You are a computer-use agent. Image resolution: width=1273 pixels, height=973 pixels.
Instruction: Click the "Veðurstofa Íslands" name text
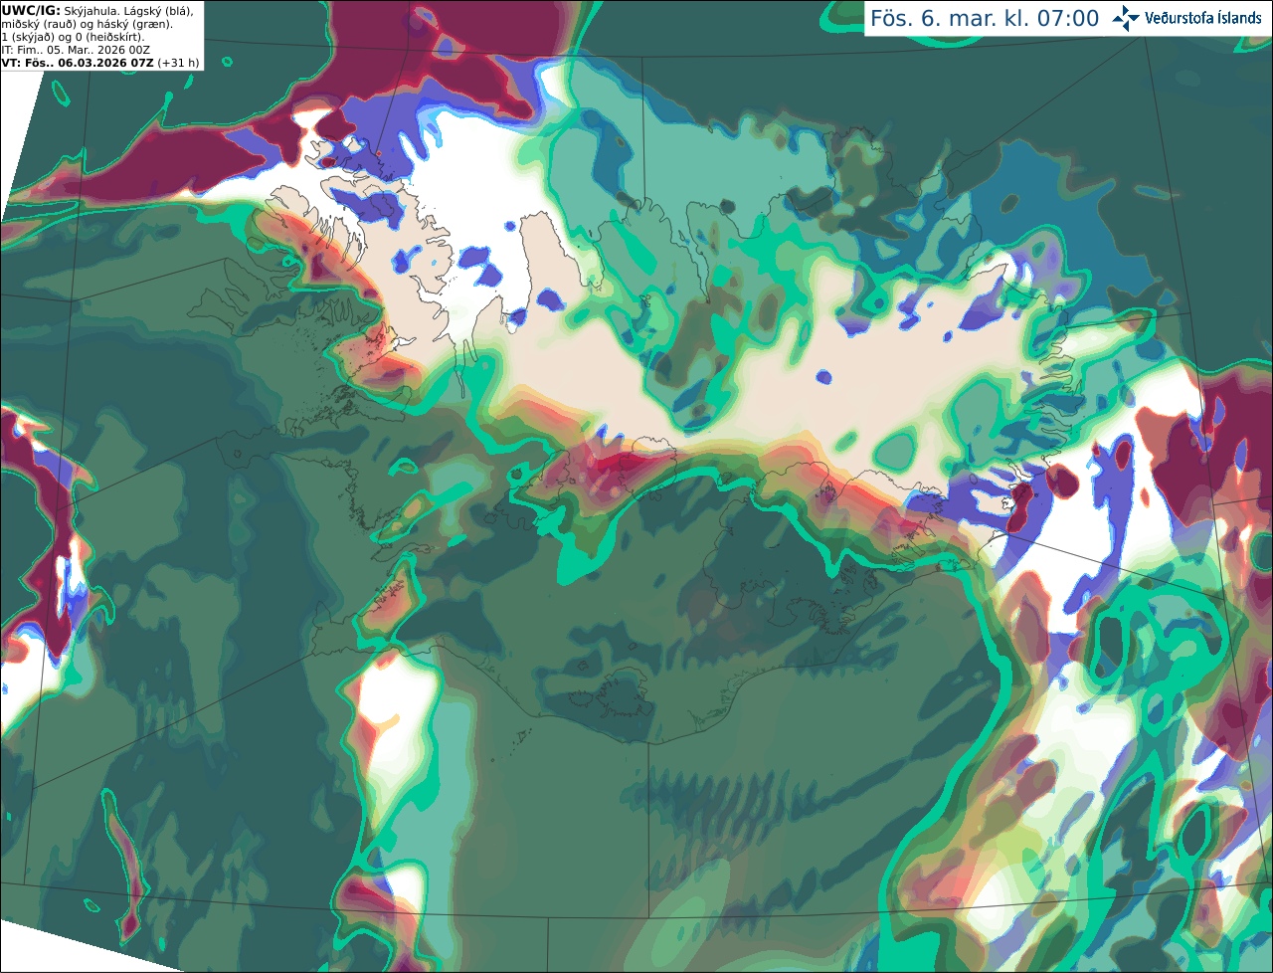pyautogui.click(x=1201, y=18)
